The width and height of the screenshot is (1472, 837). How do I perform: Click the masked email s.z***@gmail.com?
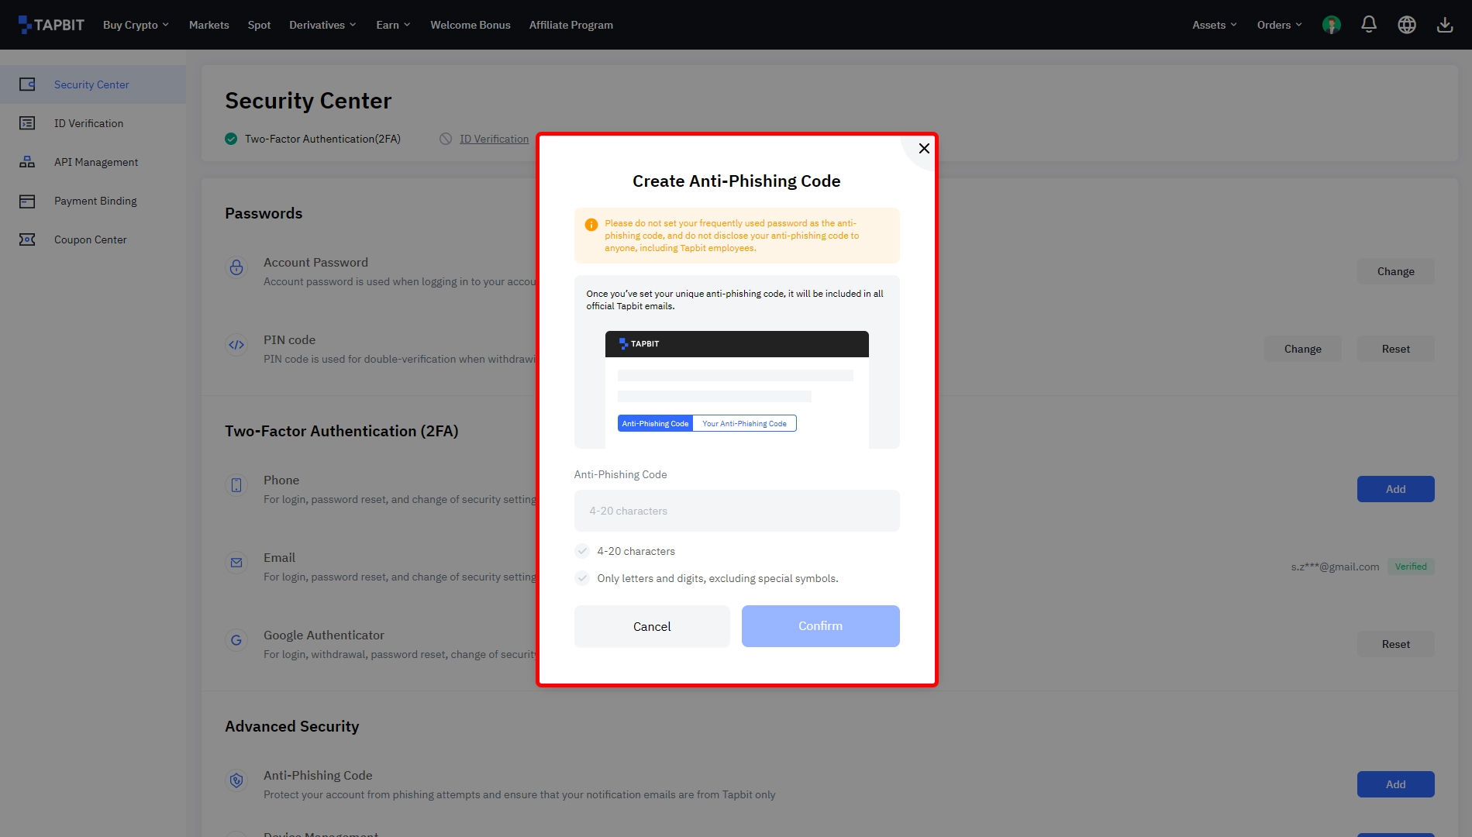(1335, 567)
